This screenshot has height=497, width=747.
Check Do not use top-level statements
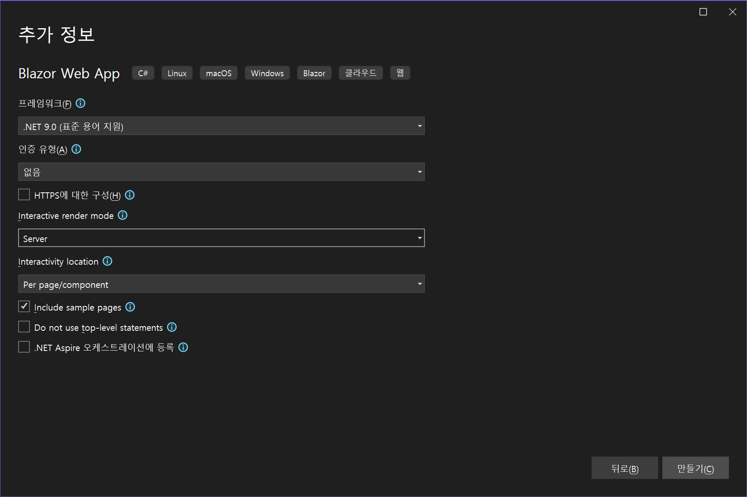(x=24, y=327)
